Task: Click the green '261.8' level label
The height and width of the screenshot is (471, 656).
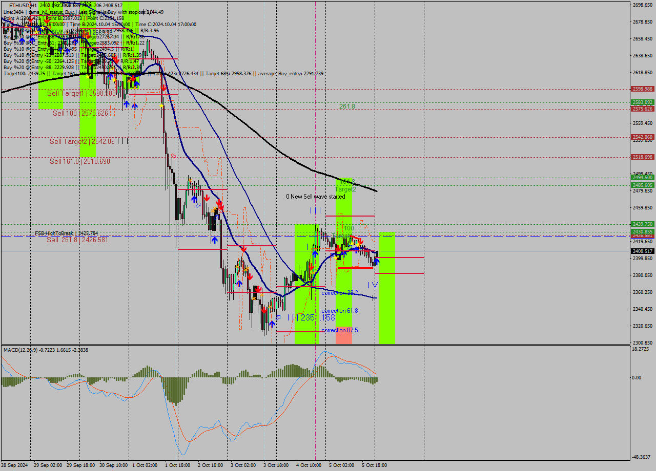Action: point(347,106)
